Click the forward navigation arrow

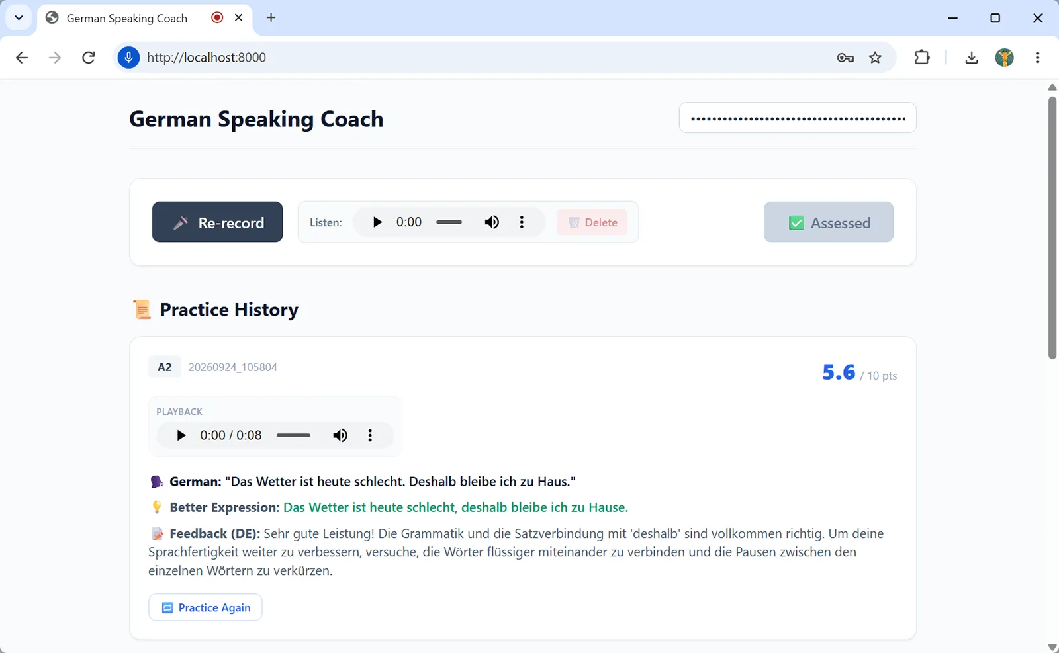point(55,58)
